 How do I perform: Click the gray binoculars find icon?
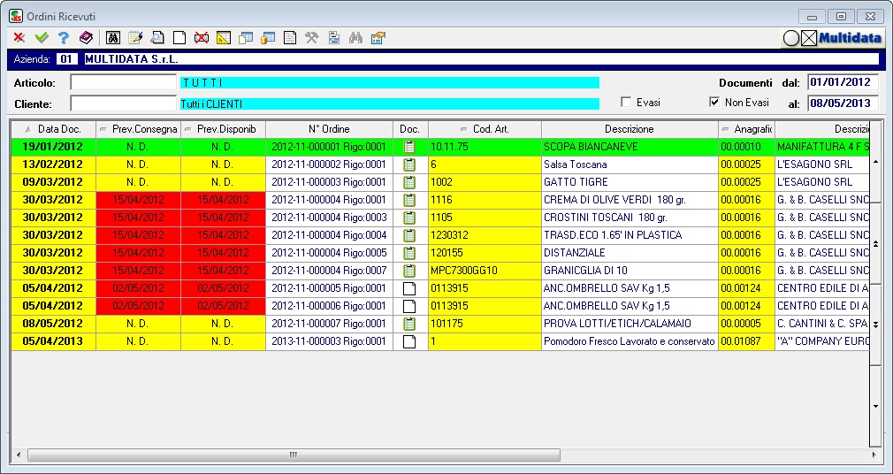pos(356,38)
